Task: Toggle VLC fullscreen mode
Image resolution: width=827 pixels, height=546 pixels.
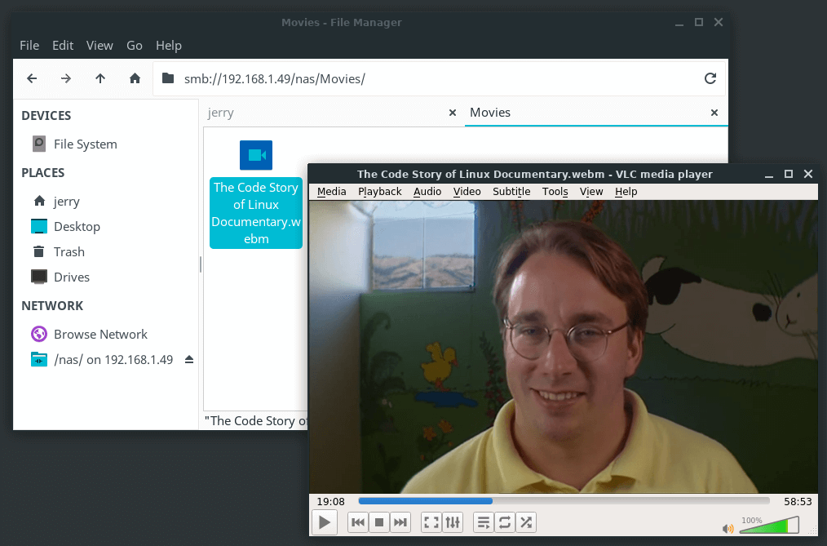Action: pyautogui.click(x=431, y=522)
